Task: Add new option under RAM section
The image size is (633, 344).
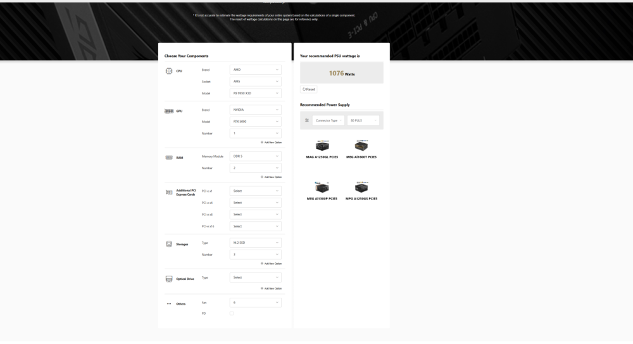Action: pyautogui.click(x=272, y=177)
